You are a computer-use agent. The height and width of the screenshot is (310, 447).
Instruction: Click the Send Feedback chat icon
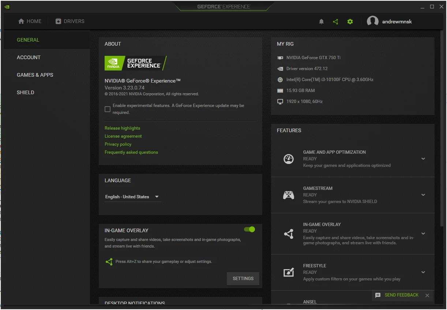[x=378, y=295]
